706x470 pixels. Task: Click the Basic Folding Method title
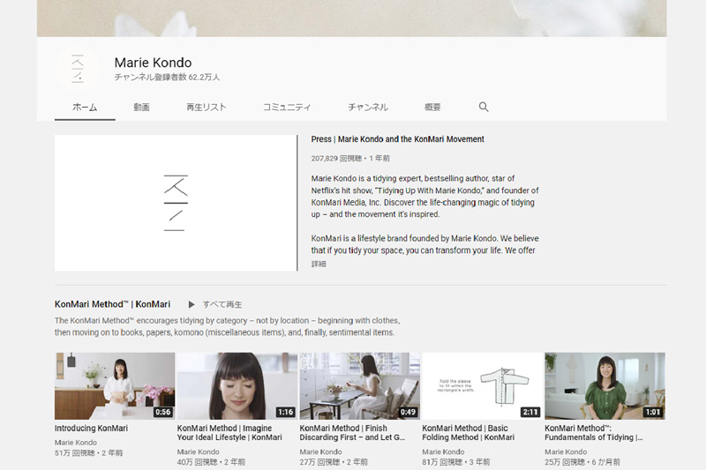[469, 433]
